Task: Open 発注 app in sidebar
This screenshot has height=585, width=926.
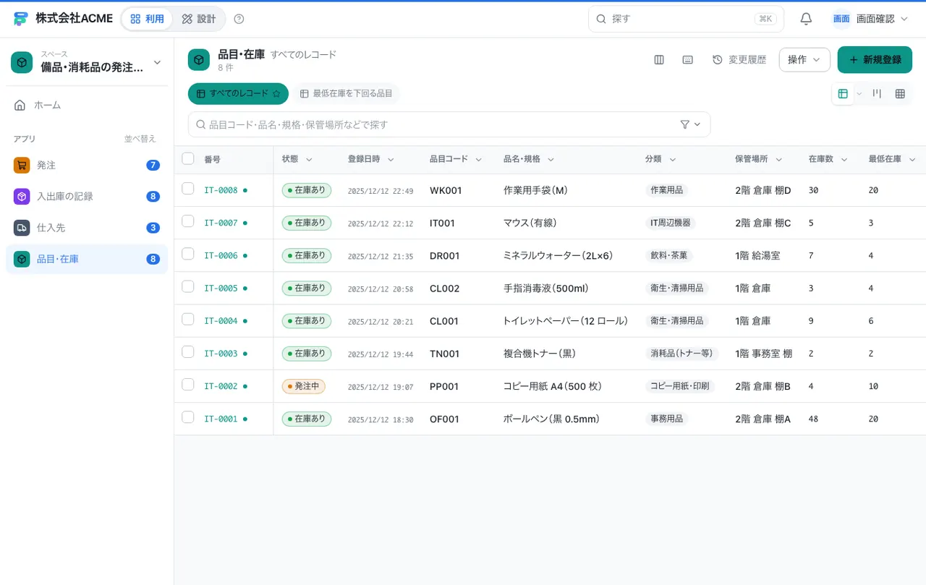Action: coord(87,165)
